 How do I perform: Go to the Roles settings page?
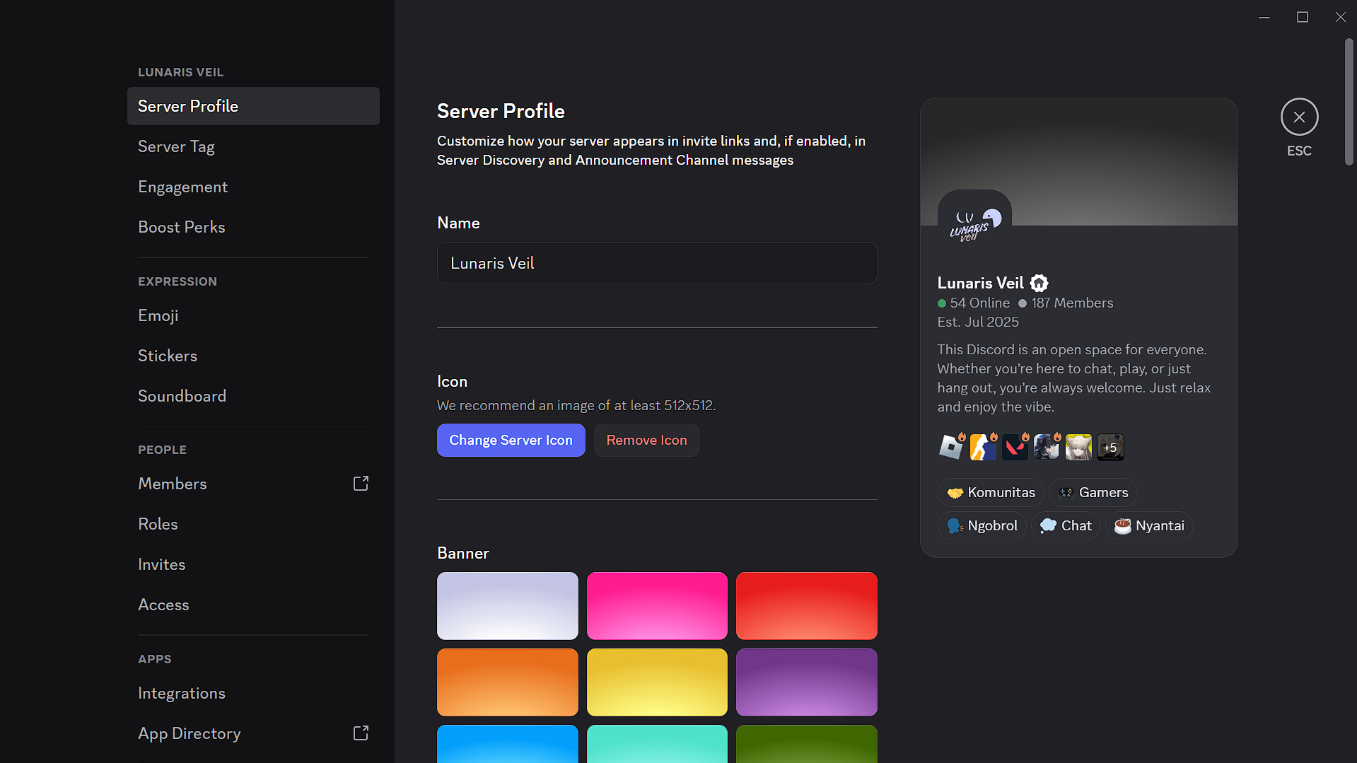253,524
